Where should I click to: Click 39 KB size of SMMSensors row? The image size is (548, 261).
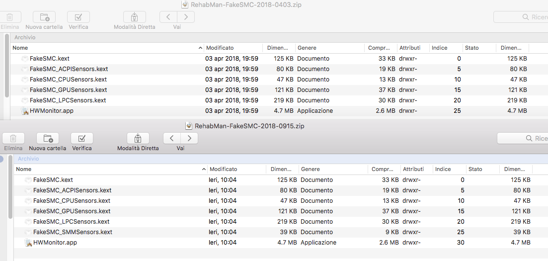tap(288, 232)
